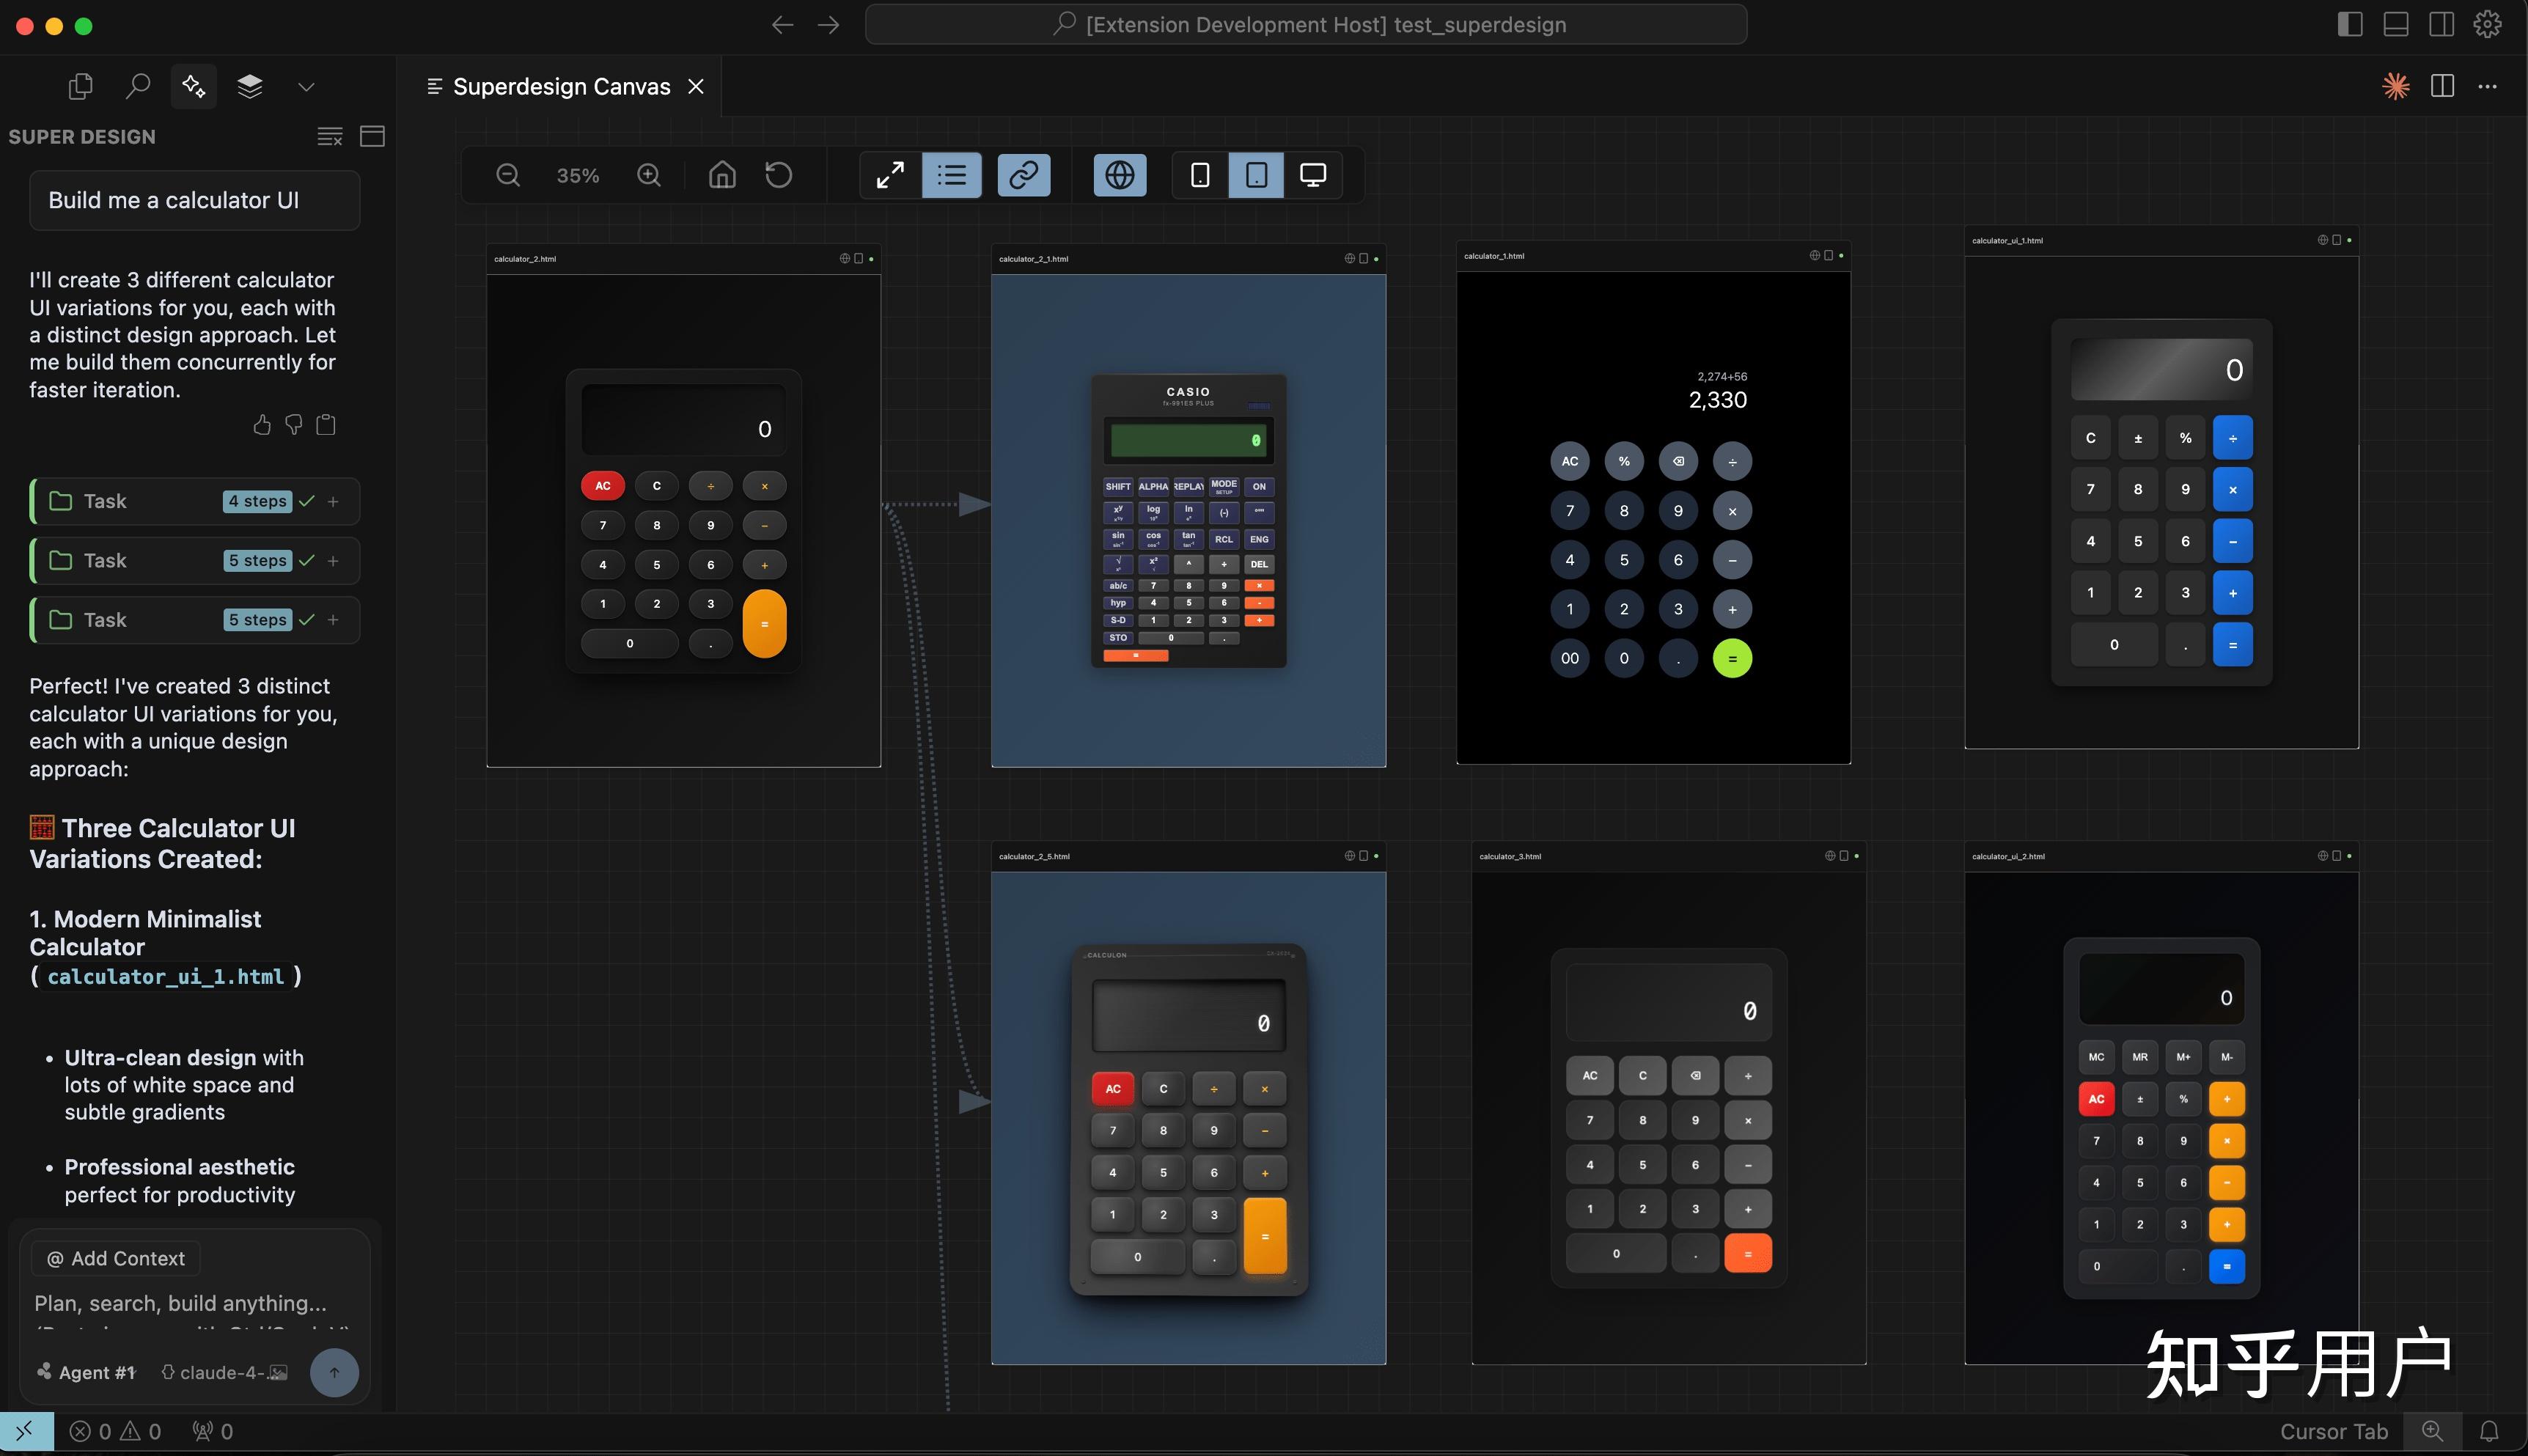Switch to the list layout mode
Image resolution: width=2528 pixels, height=1456 pixels.
[x=951, y=175]
